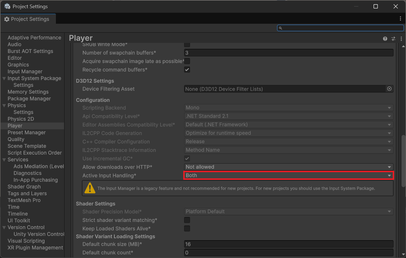Image resolution: width=406 pixels, height=258 pixels.
Task: Click the Default chunk size (MB) field
Action: (x=289, y=244)
